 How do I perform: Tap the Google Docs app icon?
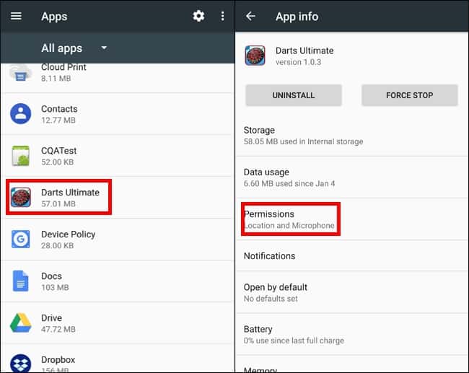click(21, 281)
